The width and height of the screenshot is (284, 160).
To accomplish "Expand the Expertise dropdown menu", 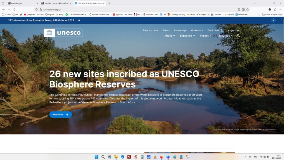I will pyautogui.click(x=187, y=36).
